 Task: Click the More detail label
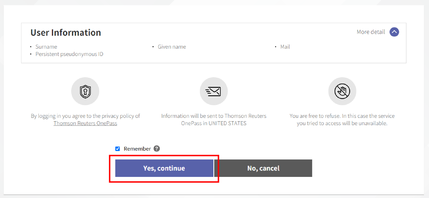(371, 32)
